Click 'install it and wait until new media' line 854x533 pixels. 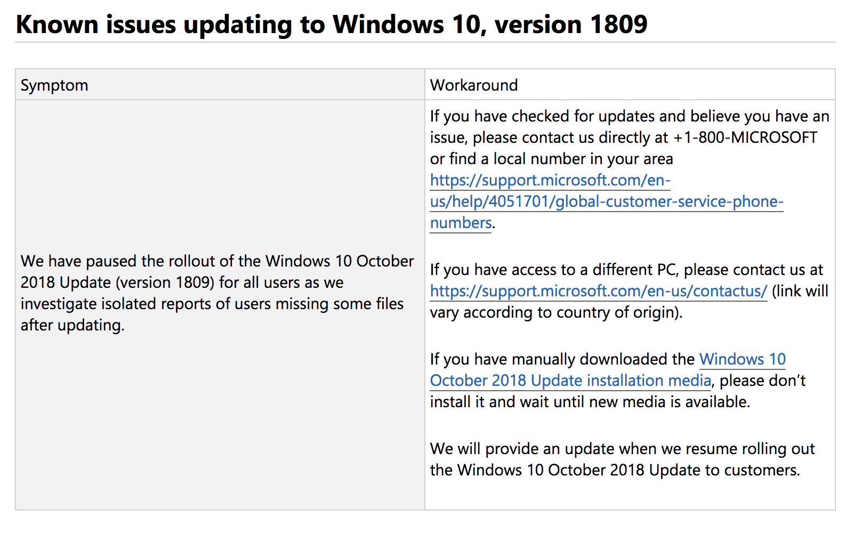point(590,402)
